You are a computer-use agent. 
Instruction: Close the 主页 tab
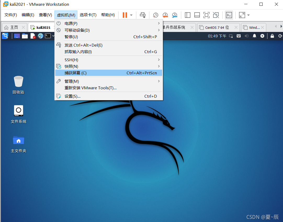click(x=23, y=27)
